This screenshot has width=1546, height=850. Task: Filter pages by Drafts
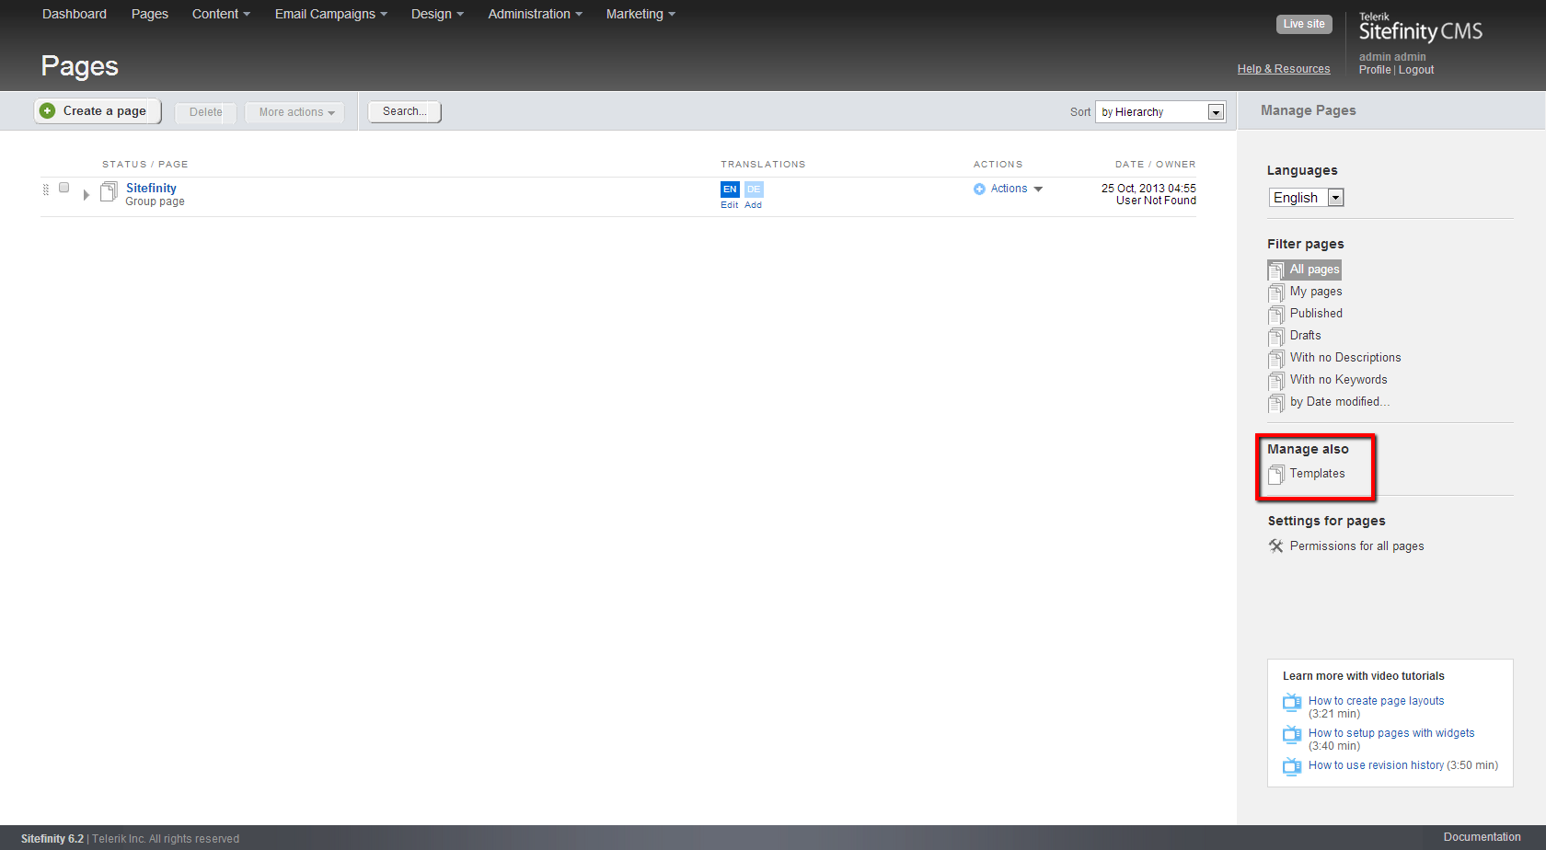tap(1305, 336)
